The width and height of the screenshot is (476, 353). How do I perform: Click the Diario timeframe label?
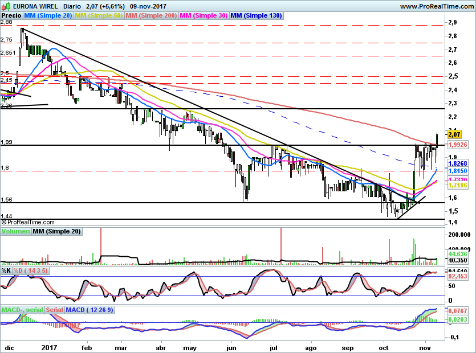point(72,6)
